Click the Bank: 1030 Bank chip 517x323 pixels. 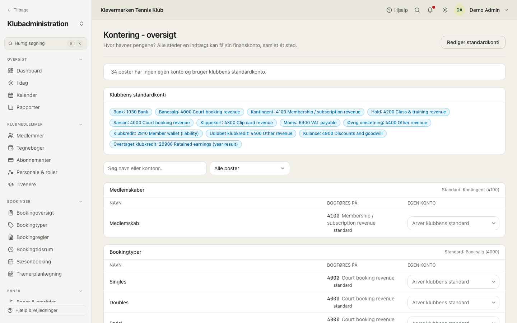(x=131, y=112)
